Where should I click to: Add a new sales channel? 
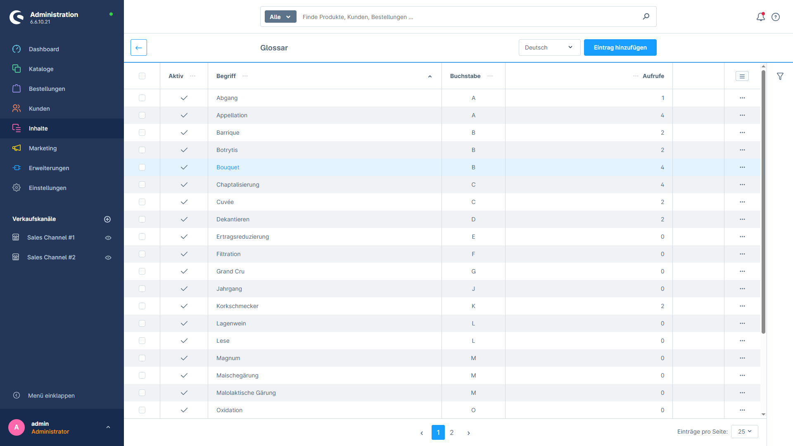click(107, 219)
